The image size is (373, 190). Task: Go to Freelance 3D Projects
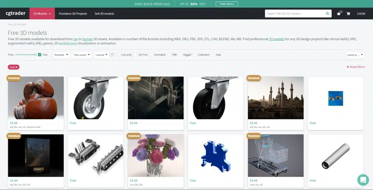(x=73, y=14)
